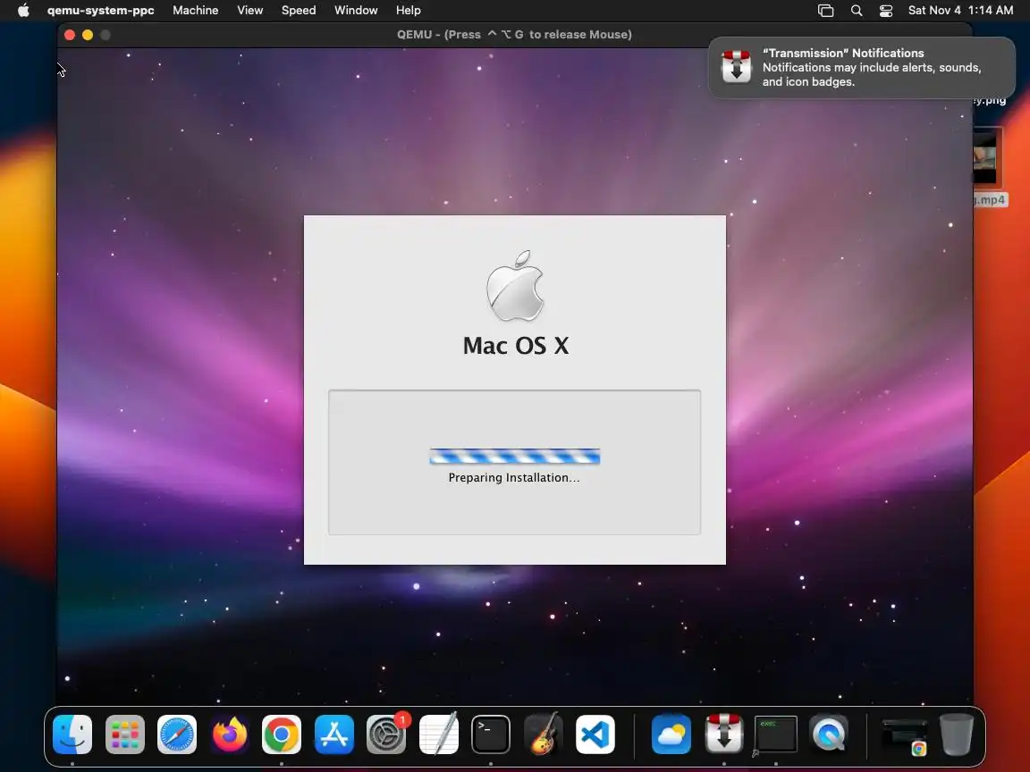This screenshot has height=772, width=1030.
Task: Click the Apple logo in installer
Action: pos(516,286)
